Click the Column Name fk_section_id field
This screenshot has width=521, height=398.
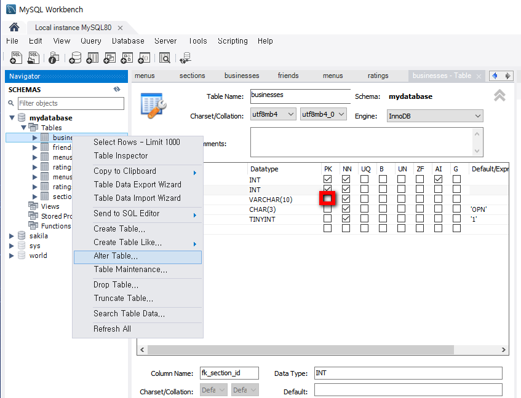tap(229, 373)
